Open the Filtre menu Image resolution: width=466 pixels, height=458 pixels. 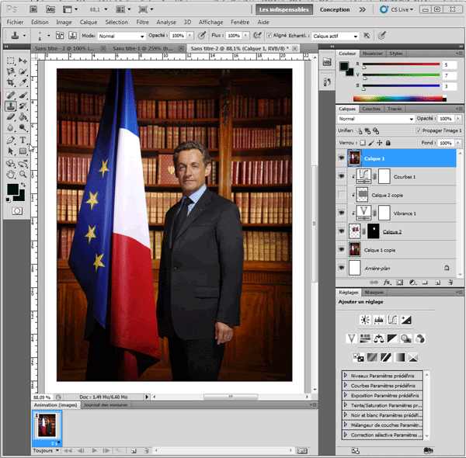[142, 23]
